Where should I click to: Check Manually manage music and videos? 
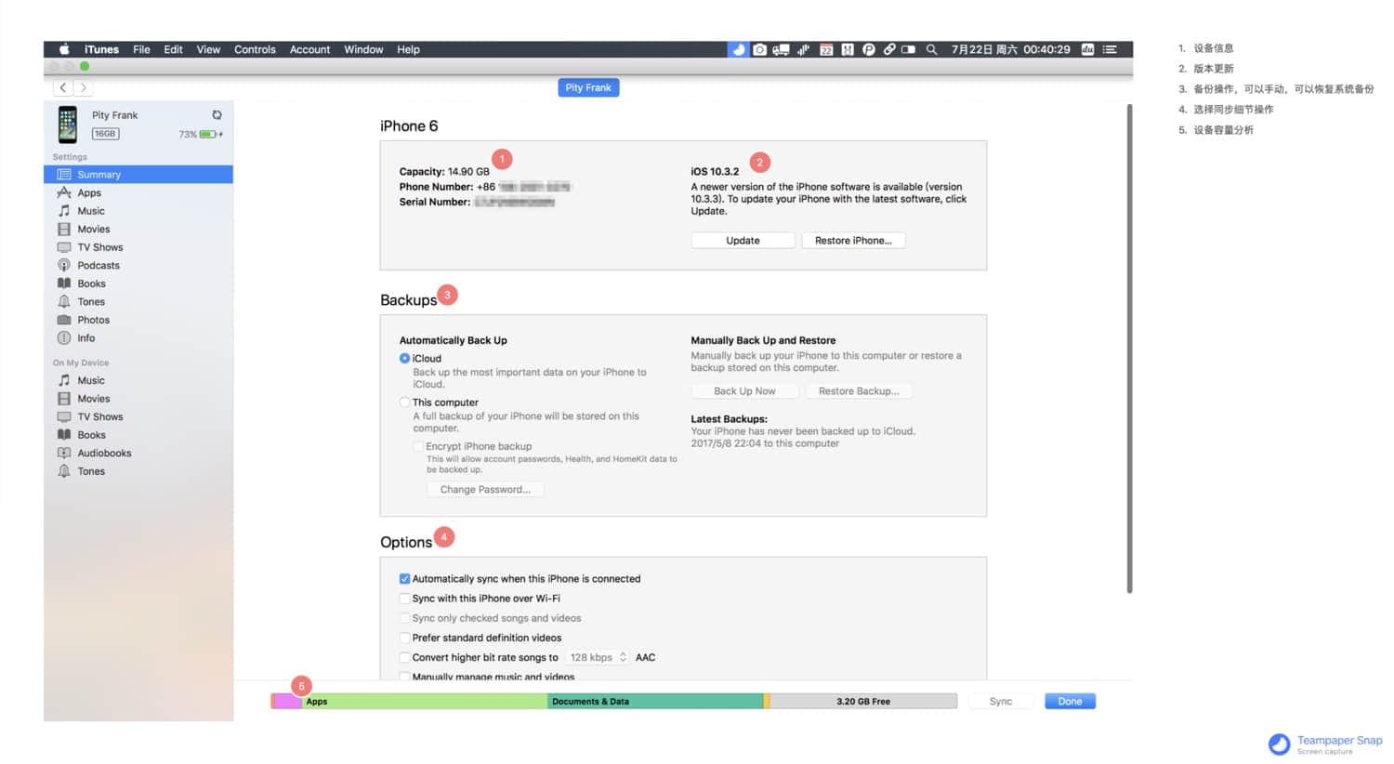[404, 676]
